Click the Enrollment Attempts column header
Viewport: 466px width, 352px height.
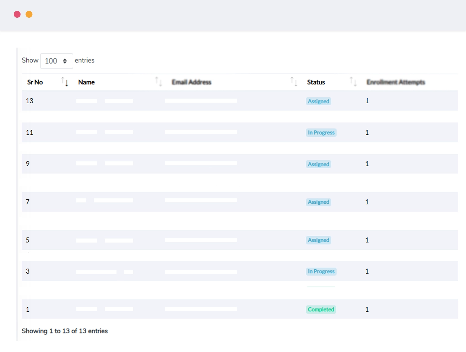tap(395, 82)
